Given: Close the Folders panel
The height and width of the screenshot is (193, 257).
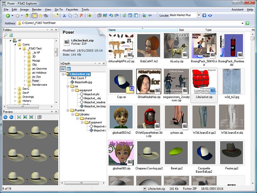Looking at the screenshot, I should pos(56,30).
